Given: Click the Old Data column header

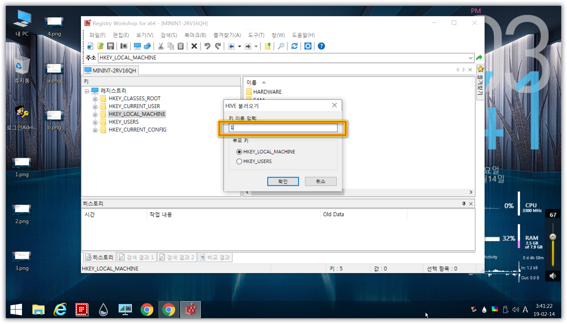Looking at the screenshot, I should (x=333, y=214).
